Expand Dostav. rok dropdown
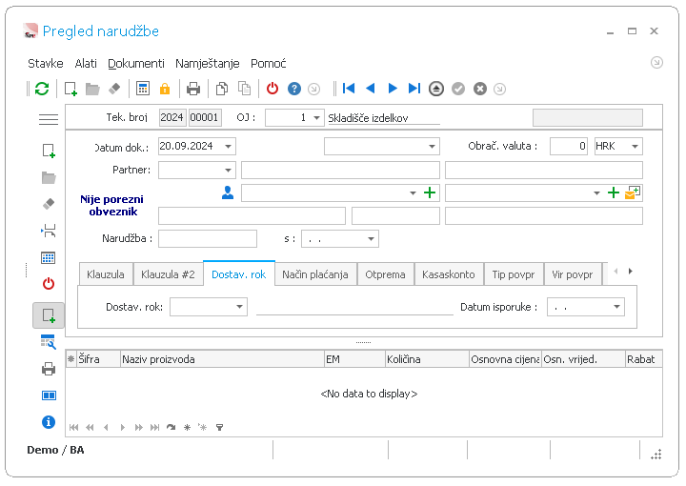This screenshot has height=486, width=686. pyautogui.click(x=239, y=307)
